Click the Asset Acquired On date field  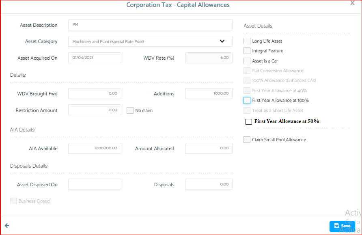95,58
